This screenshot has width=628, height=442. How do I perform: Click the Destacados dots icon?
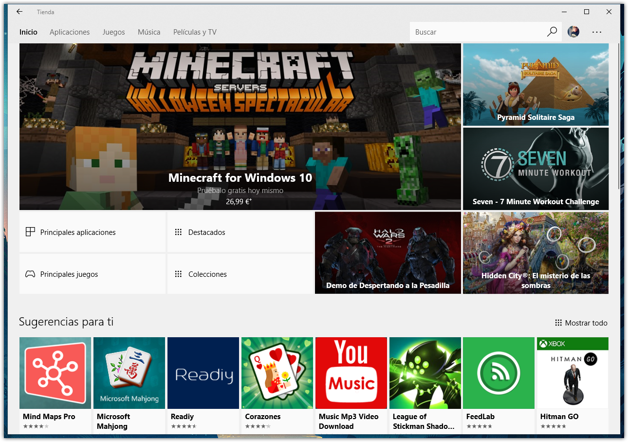pyautogui.click(x=178, y=232)
